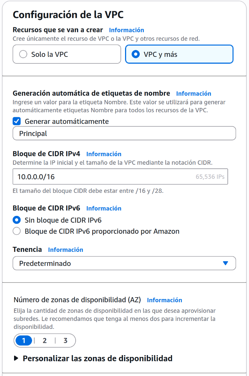Open Información for "Bloque de CIDR IPv6"

tap(104, 208)
